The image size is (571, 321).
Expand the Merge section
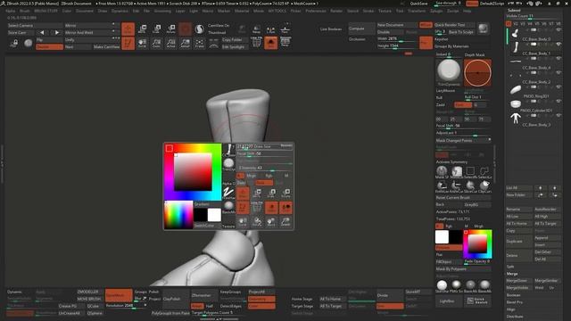coord(511,274)
